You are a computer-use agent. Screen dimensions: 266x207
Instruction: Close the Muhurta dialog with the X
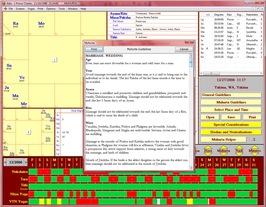[x=189, y=42]
